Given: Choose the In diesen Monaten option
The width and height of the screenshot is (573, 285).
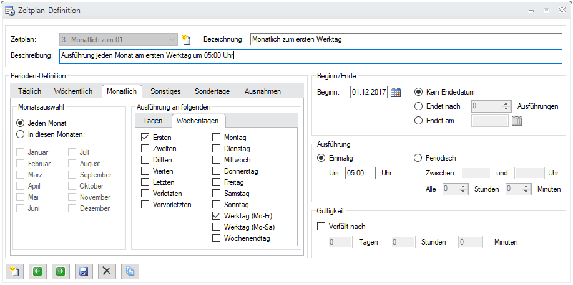Looking at the screenshot, I should 21,134.
